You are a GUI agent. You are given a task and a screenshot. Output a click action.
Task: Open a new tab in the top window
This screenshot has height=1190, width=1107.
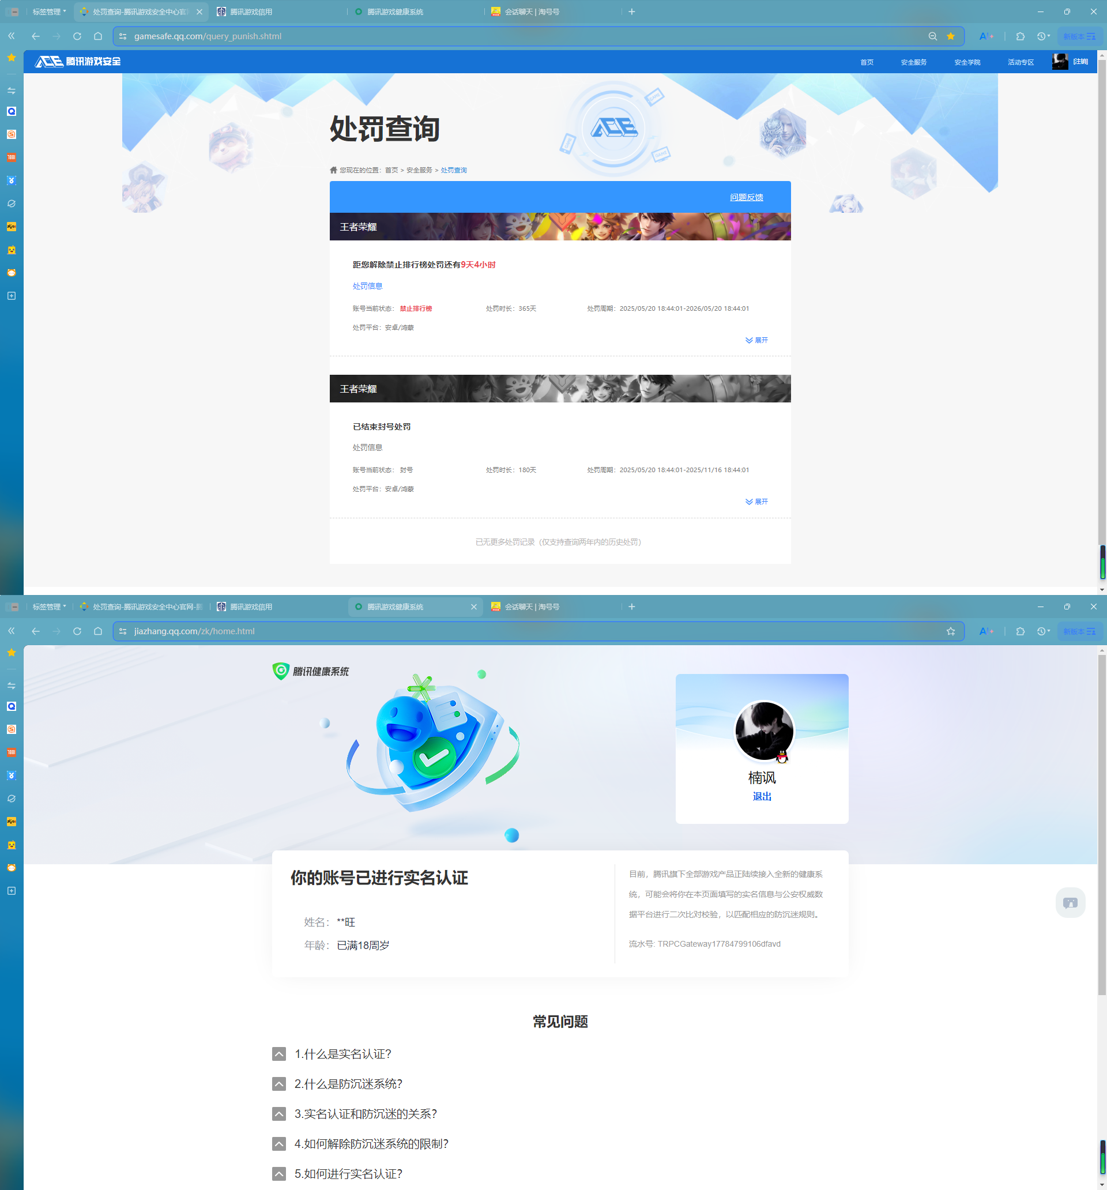[x=632, y=12]
